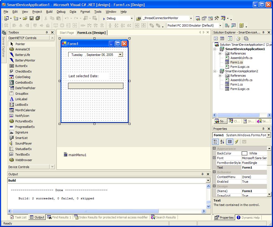Switch Properties to categorized view
Viewport: 273px width, 227px height.
click(215, 142)
